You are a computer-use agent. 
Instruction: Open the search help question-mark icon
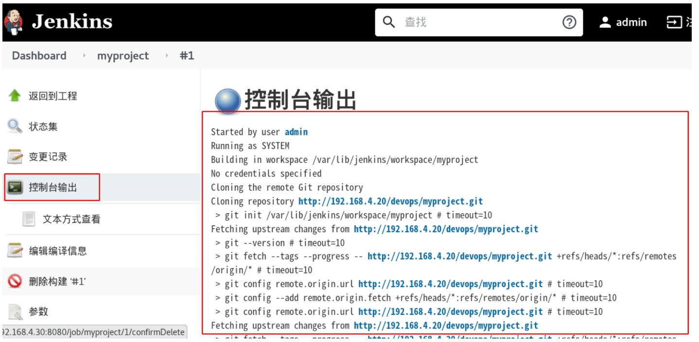point(569,22)
